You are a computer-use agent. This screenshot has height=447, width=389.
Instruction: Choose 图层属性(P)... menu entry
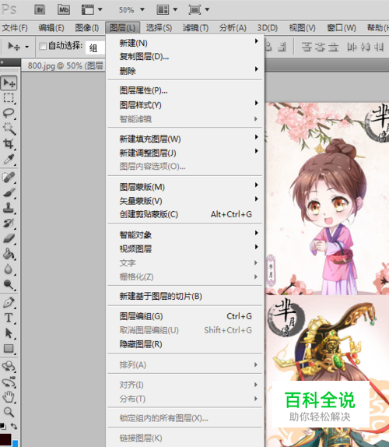[x=185, y=90]
